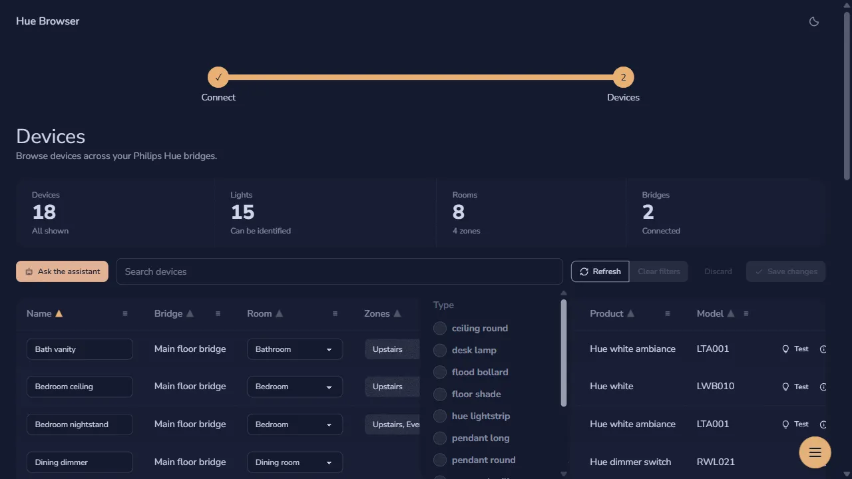Open the Product column filter menu icon
The image size is (852, 479).
[668, 314]
